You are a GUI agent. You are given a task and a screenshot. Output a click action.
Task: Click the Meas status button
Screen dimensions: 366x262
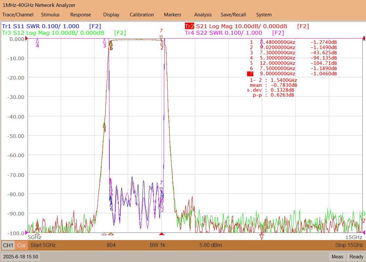tap(337, 257)
